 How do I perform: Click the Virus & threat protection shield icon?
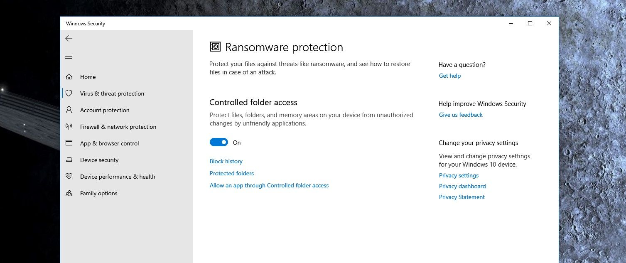[x=69, y=93]
